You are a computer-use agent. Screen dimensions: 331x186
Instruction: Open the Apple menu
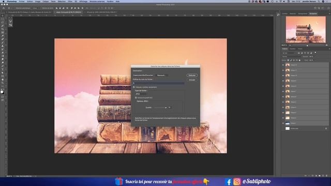pyautogui.click(x=3, y=1)
